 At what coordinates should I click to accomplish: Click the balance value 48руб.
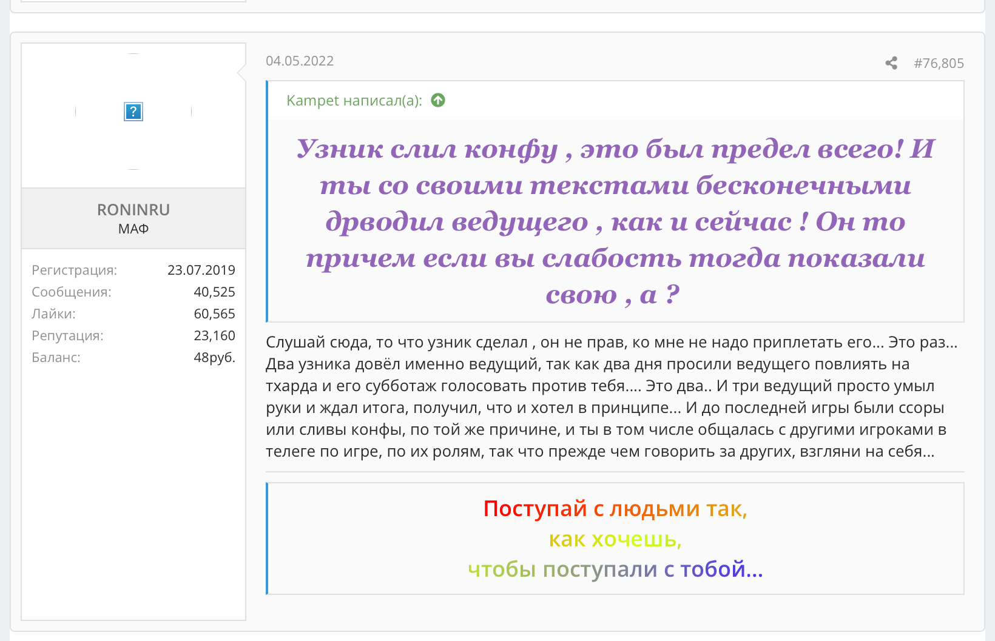click(x=214, y=357)
